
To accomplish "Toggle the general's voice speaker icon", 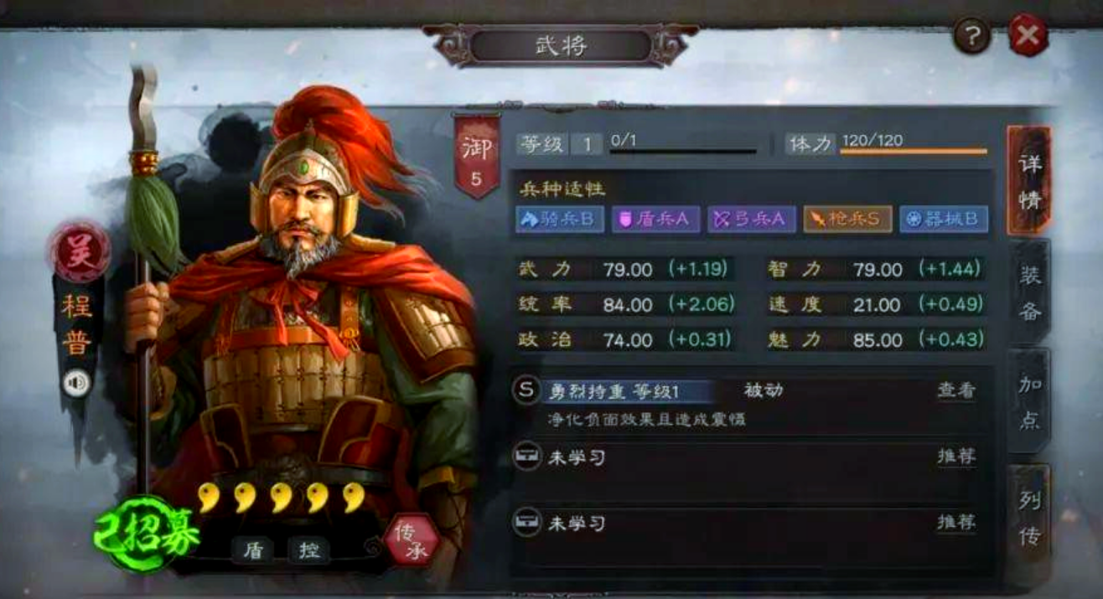I will click(76, 384).
